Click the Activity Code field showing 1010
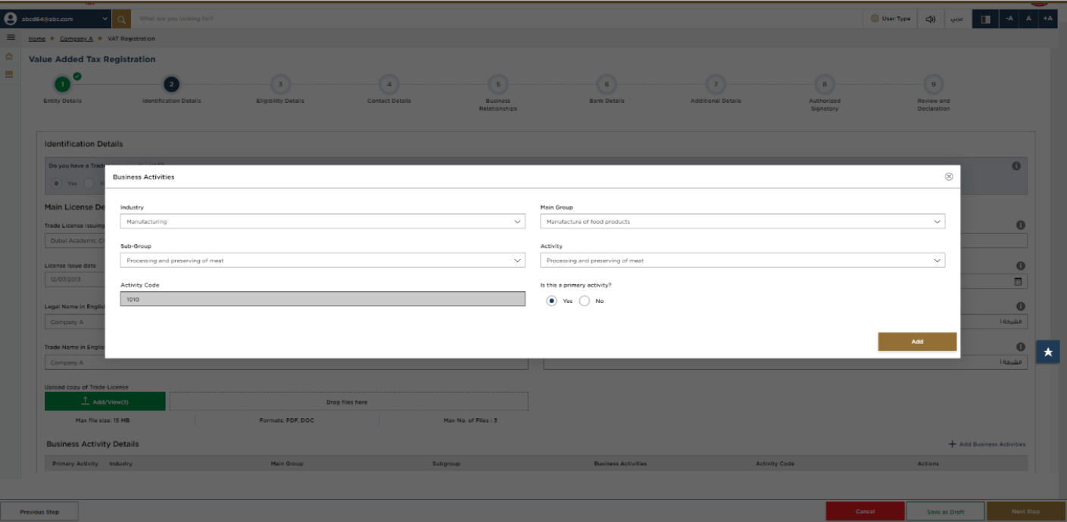 323,299
